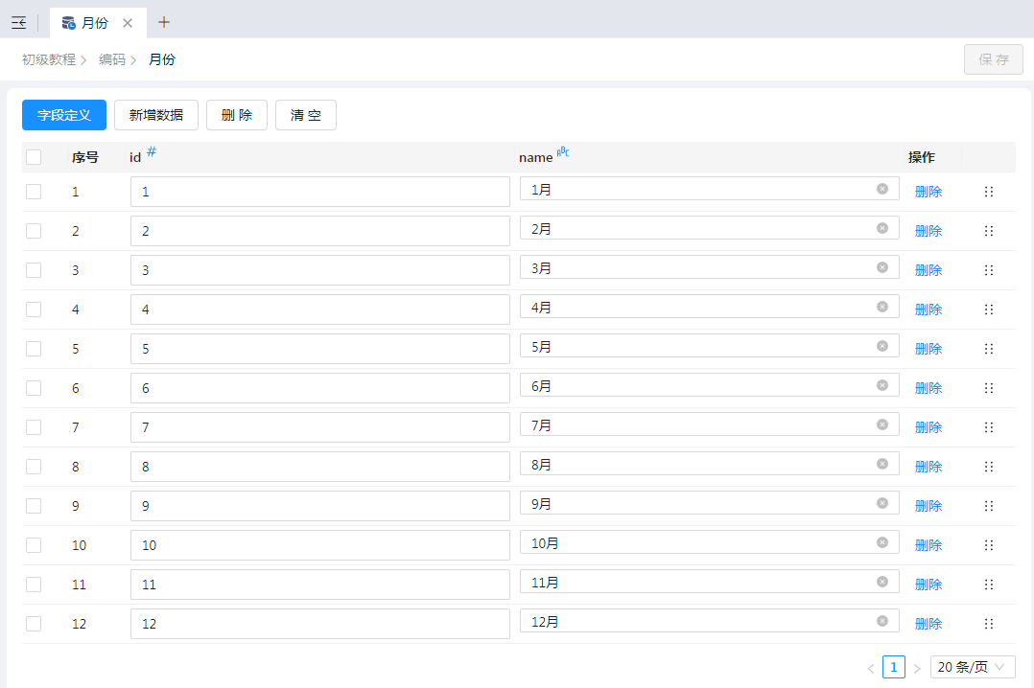Click the id input field for row 7
The width and height of the screenshot is (1034, 688).
click(x=319, y=427)
